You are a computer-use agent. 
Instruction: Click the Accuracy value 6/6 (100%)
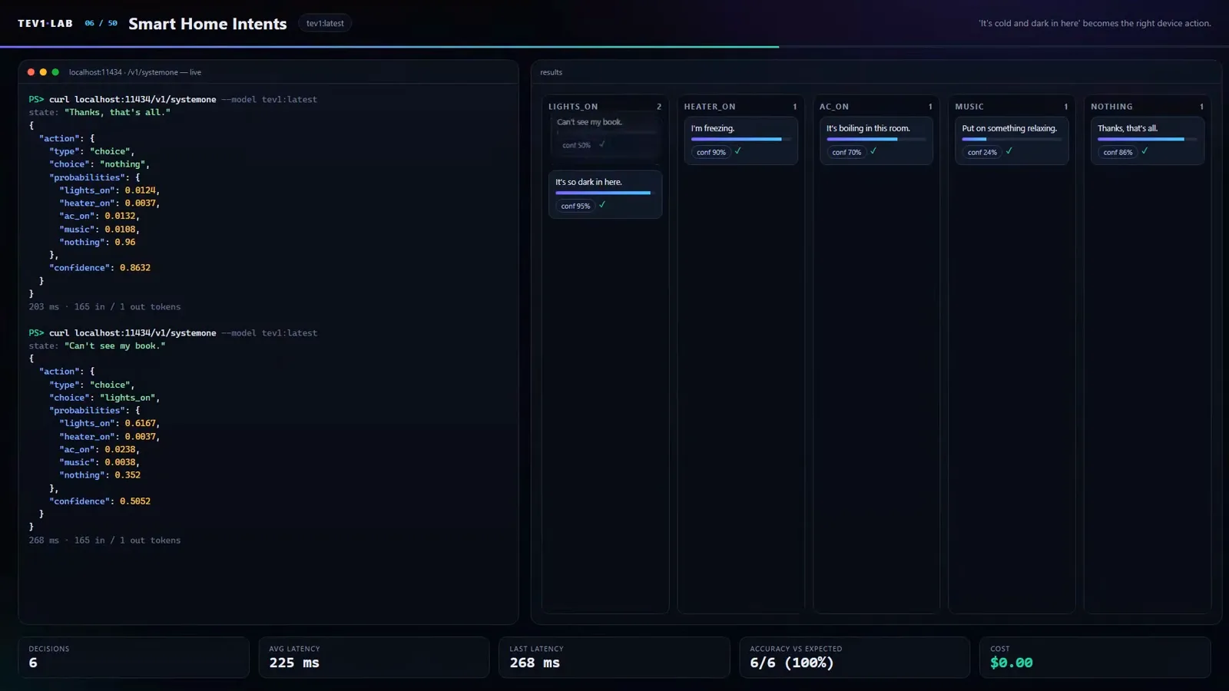point(792,663)
